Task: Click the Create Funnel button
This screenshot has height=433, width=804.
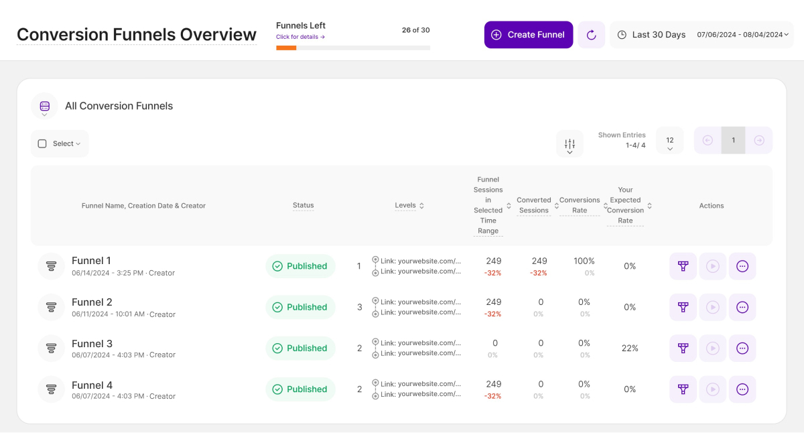Action: [x=528, y=34]
